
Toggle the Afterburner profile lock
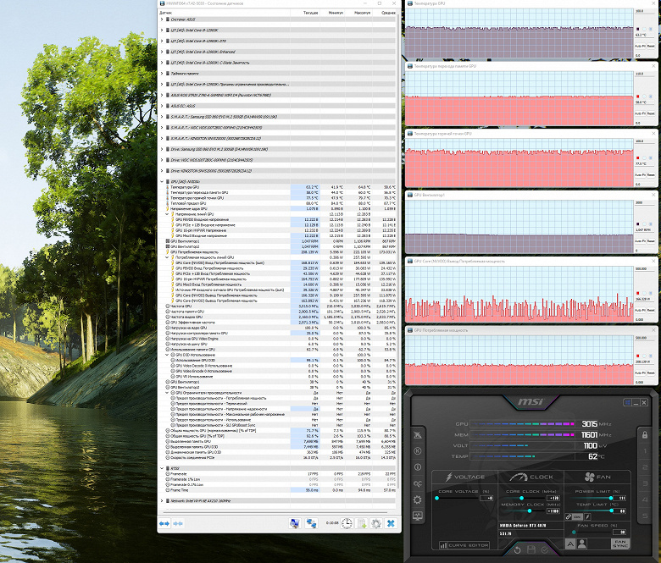[x=645, y=434]
